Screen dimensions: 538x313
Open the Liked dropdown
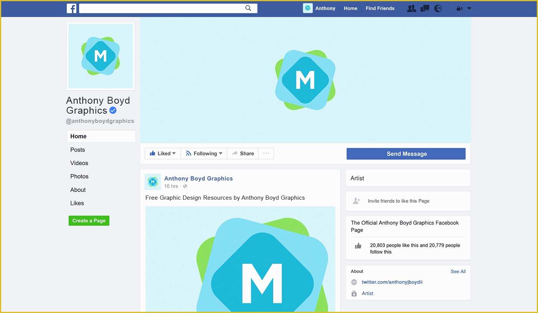(x=163, y=154)
